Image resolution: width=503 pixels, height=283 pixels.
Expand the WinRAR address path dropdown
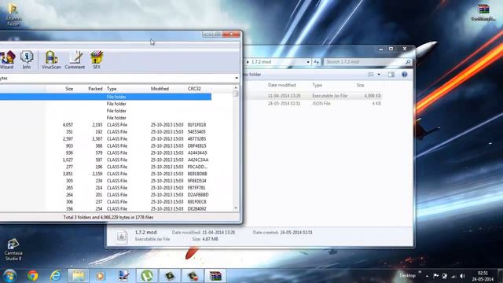(237, 79)
